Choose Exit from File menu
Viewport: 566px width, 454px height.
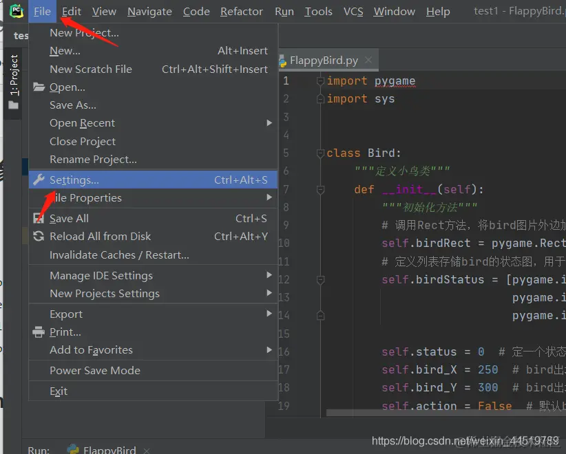click(x=153, y=391)
